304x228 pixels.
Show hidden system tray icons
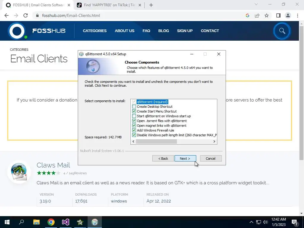click(x=251, y=222)
